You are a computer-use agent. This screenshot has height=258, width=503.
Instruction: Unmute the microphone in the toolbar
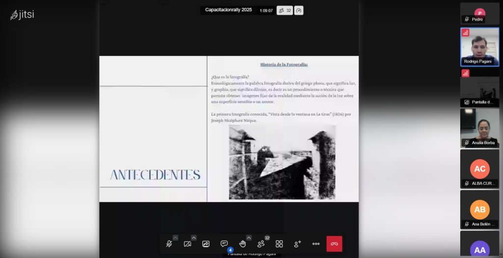[169, 244]
